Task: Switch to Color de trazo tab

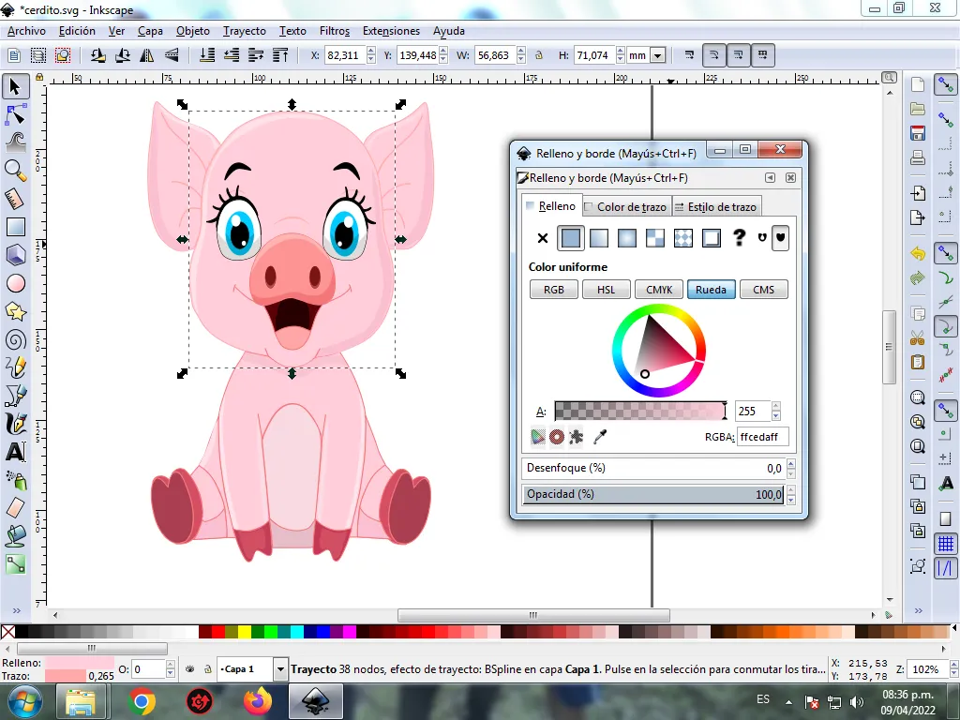Action: point(625,207)
